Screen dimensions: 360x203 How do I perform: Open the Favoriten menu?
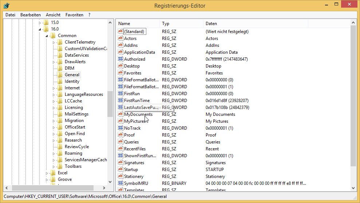74,15
